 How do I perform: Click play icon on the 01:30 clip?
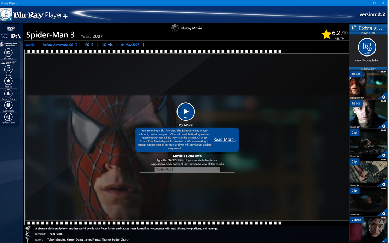click(384, 155)
